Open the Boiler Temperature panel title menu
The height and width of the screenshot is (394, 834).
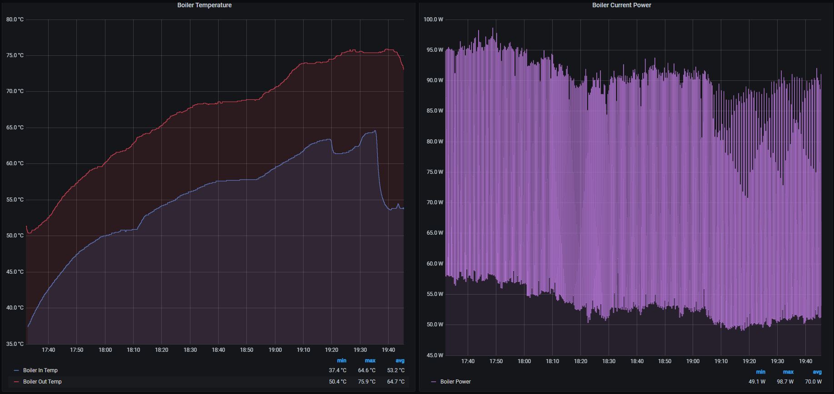(x=204, y=5)
